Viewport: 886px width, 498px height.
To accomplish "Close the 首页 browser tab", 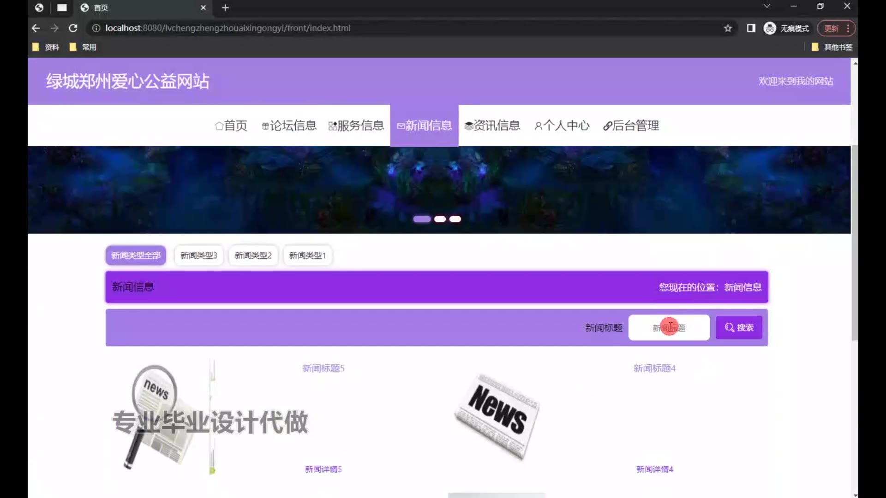I will pyautogui.click(x=203, y=7).
